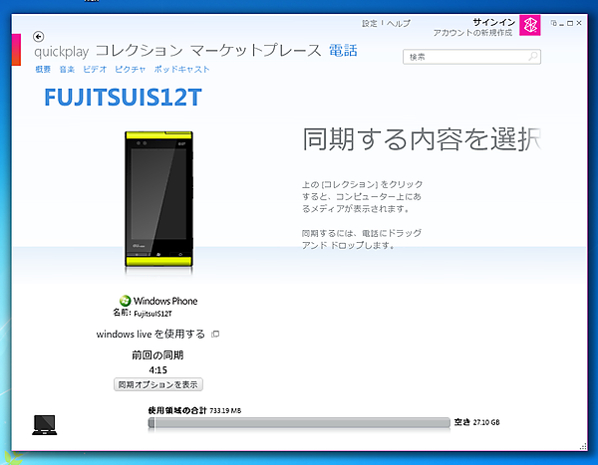Viewport: 598px width, 465px height.
Task: Click the pink Zune profile tile
Action: (530, 26)
